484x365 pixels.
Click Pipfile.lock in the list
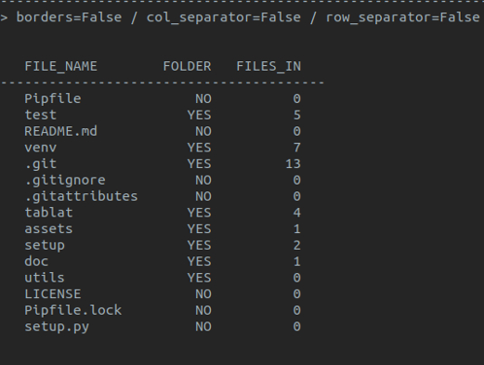click(72, 310)
